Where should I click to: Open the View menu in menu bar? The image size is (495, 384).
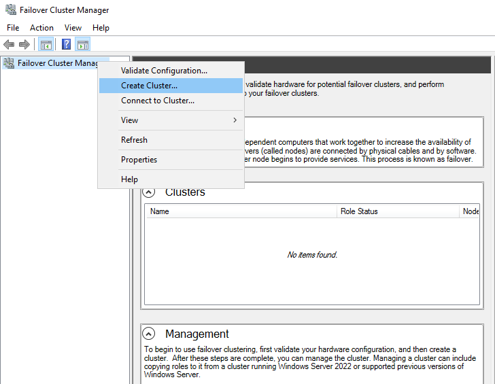(73, 28)
